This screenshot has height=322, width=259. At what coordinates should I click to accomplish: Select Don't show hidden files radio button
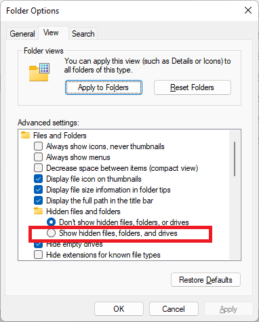coord(52,222)
